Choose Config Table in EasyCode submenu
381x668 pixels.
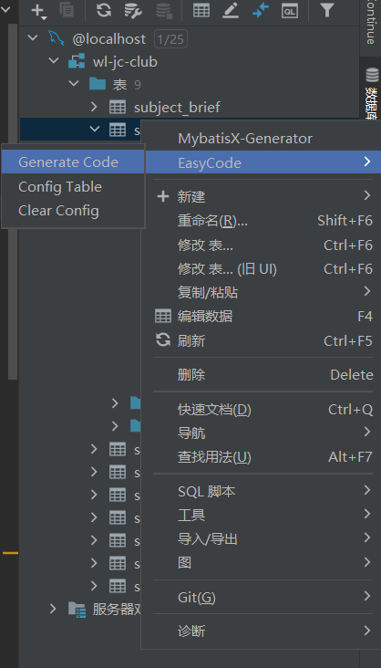(73, 186)
